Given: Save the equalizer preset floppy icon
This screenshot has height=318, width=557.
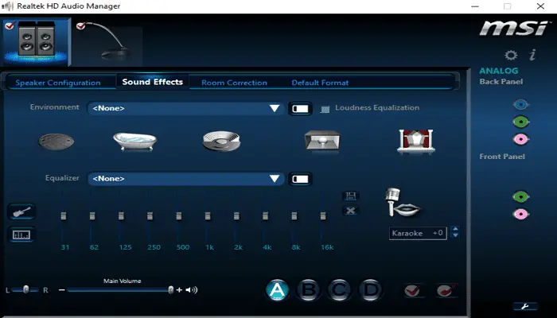Looking at the screenshot, I should click(351, 196).
